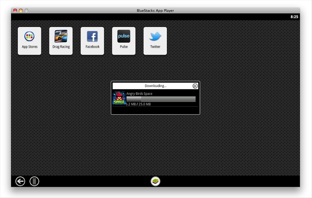Minimize the BlueStacks window with yellow button
The height and width of the screenshot is (198, 312).
click(21, 11)
